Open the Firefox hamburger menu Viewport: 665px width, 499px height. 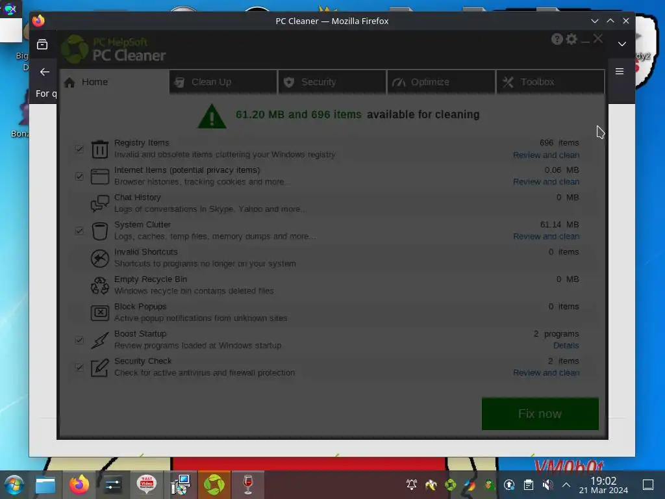click(619, 71)
